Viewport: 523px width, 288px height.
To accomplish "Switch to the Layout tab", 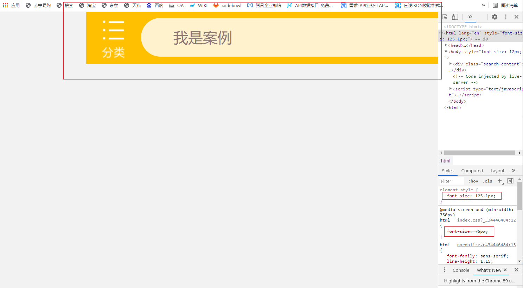I will pos(497,171).
